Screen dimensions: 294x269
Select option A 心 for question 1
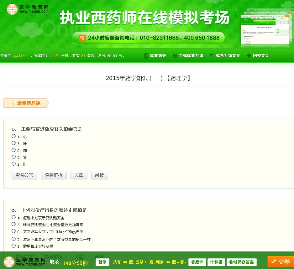point(13,136)
